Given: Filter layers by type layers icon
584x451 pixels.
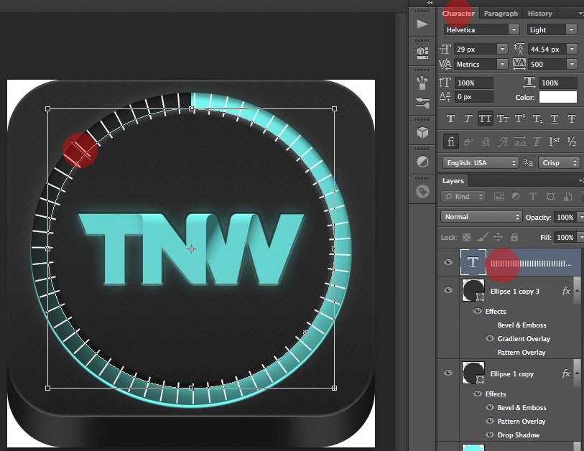Looking at the screenshot, I should [533, 196].
